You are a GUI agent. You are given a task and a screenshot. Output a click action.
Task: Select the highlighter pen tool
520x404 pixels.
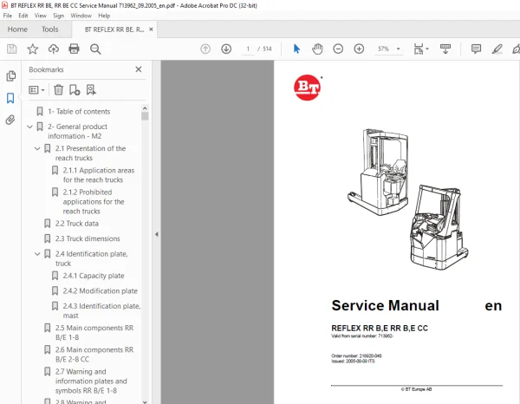pos(497,49)
